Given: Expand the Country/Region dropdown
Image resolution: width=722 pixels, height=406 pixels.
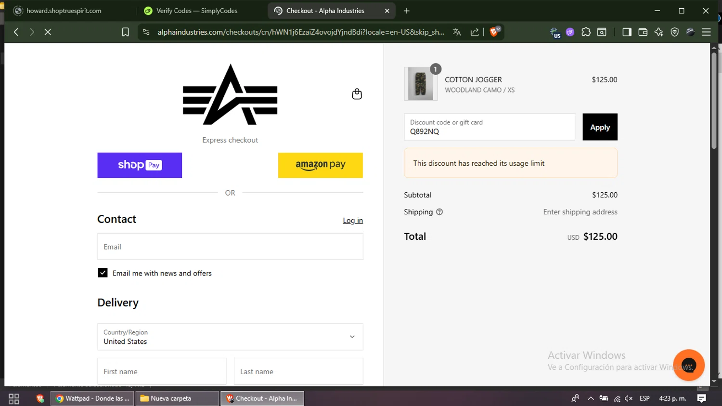Looking at the screenshot, I should (230, 337).
